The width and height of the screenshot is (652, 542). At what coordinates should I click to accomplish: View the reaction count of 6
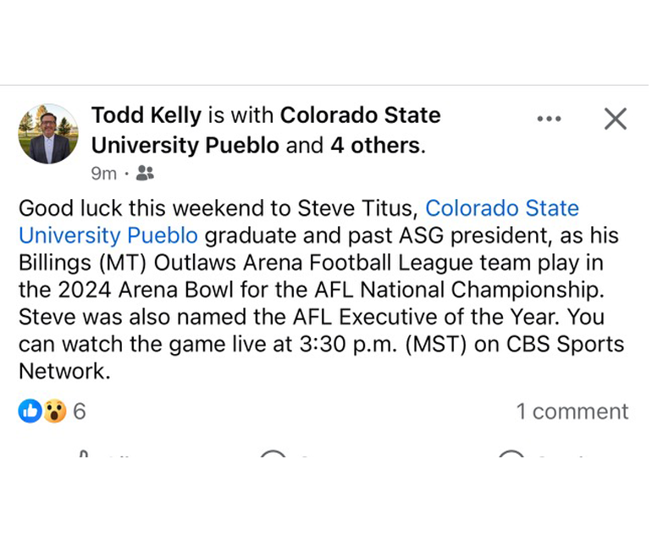(80, 412)
